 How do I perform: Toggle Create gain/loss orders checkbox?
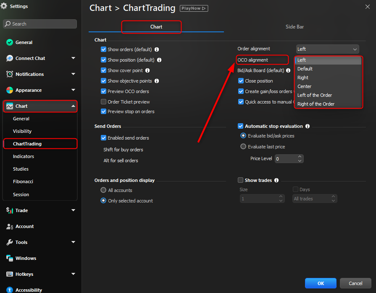coord(241,91)
